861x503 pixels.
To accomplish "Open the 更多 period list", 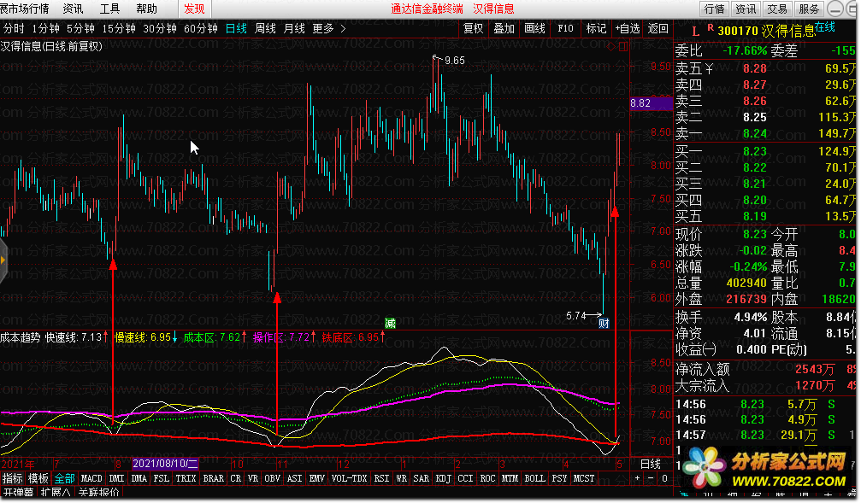I will 323,28.
